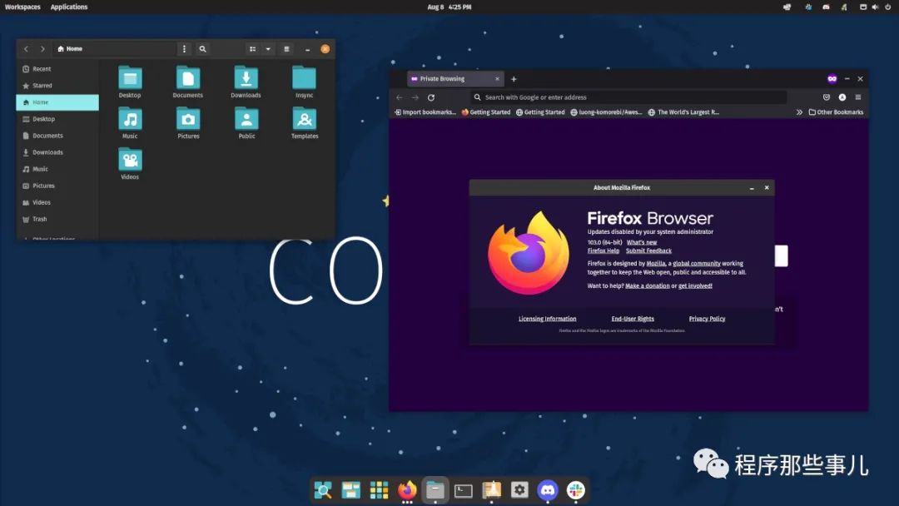Open Licensing Information link
This screenshot has height=506, width=899.
(x=548, y=319)
